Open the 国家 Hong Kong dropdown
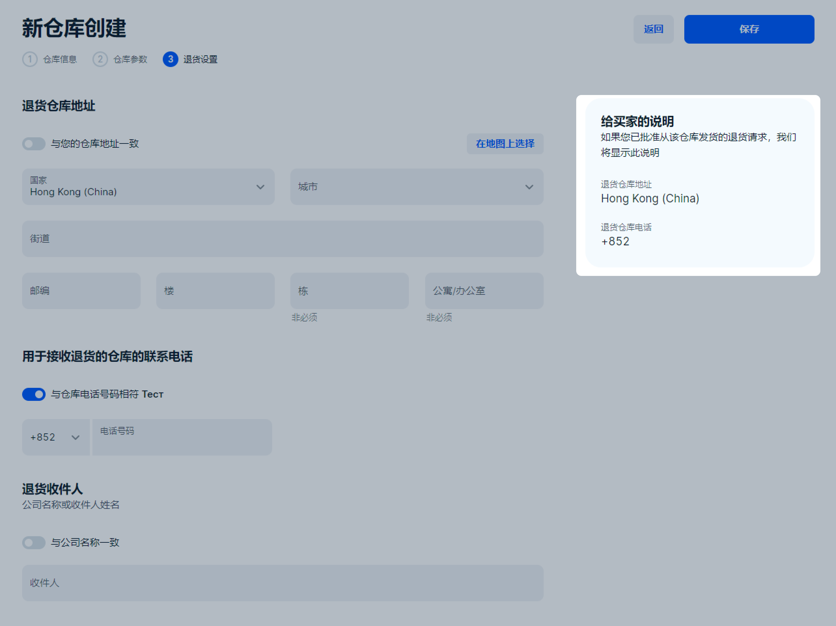This screenshot has height=626, width=836. (x=148, y=187)
